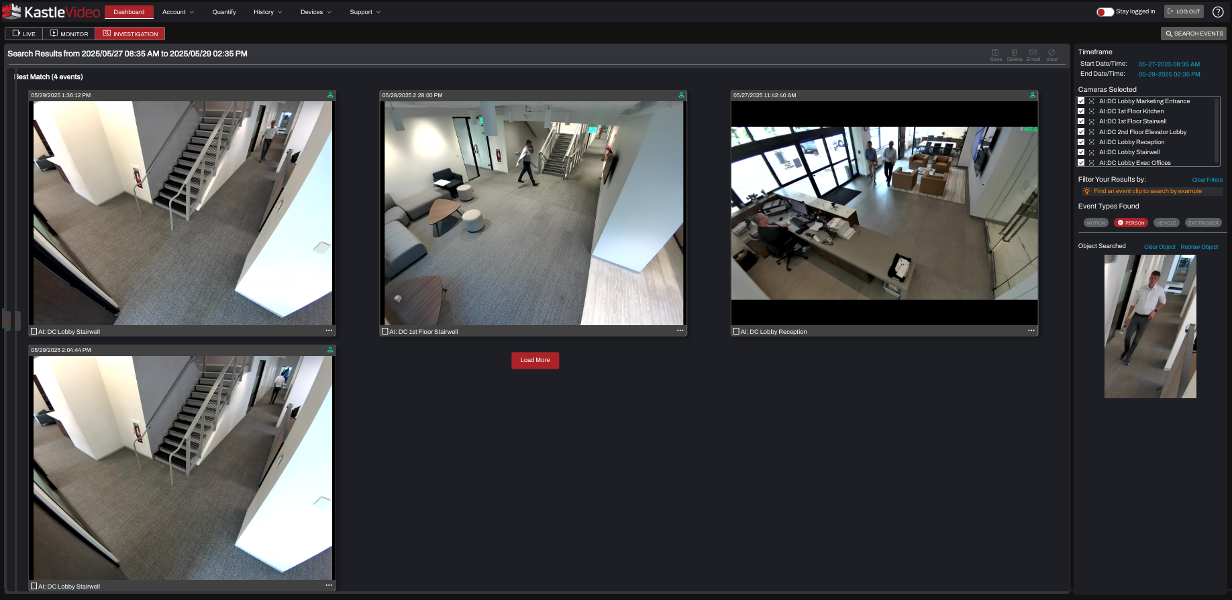
Task: Click focus icon beside Lobby Exec Offices camera
Action: click(1092, 163)
